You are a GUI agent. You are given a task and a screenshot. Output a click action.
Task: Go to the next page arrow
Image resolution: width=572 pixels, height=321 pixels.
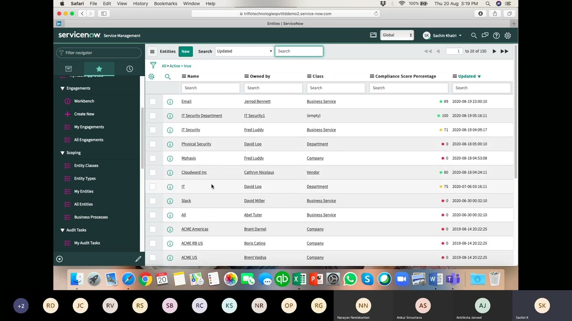click(494, 51)
